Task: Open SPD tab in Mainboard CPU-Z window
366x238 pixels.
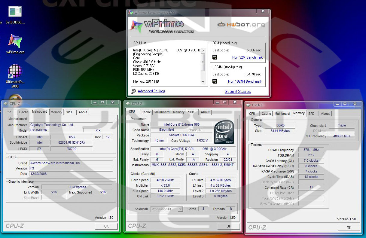Action: [69, 112]
